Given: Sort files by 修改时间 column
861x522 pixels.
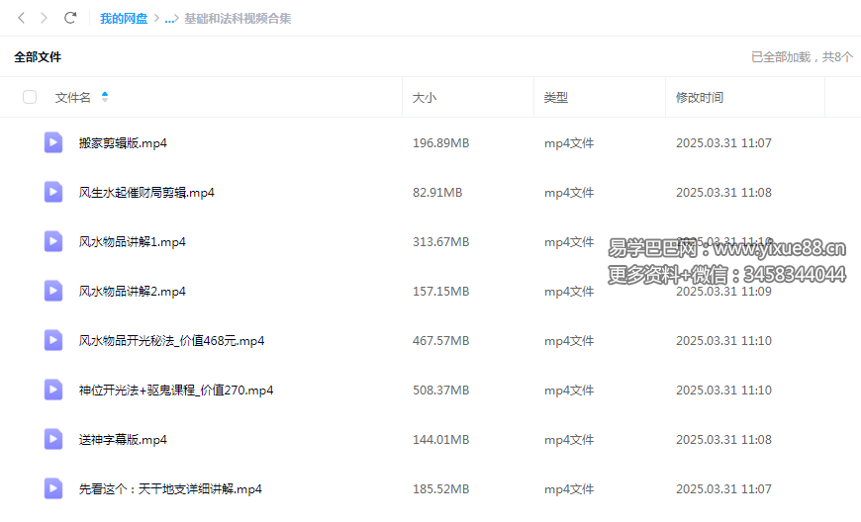Looking at the screenshot, I should coord(699,98).
